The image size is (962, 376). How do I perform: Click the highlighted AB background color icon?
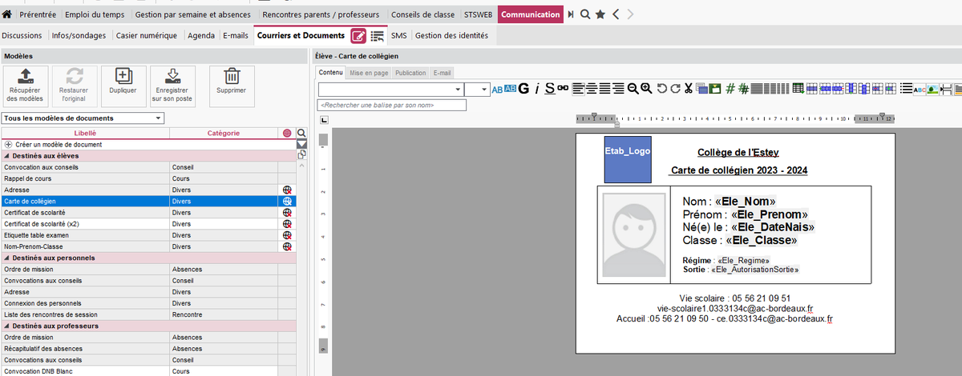pyautogui.click(x=510, y=89)
